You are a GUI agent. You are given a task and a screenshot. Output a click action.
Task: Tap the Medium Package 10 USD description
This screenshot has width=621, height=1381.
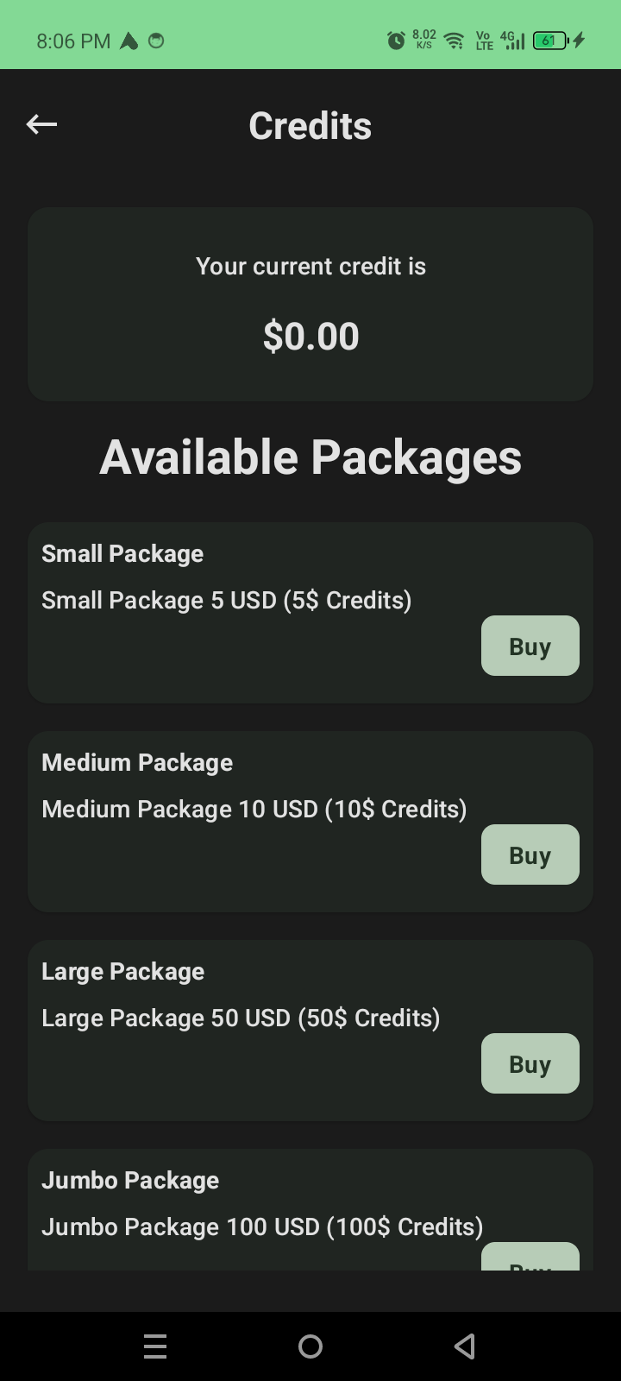[x=254, y=809]
